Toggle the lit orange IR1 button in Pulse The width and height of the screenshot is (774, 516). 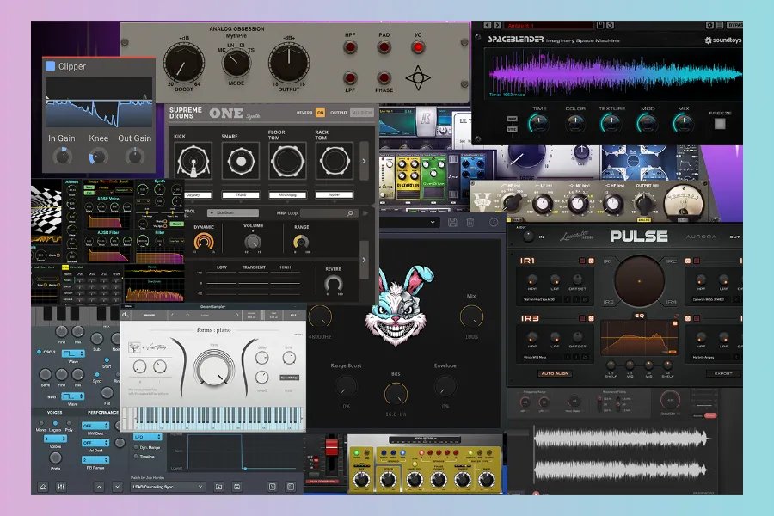coord(591,261)
